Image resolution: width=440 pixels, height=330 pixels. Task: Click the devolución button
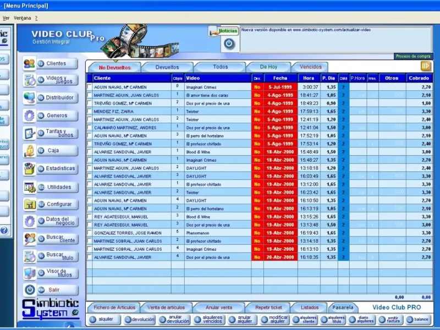point(140,320)
